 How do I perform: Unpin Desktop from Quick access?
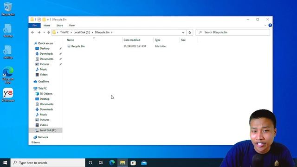[61, 49]
